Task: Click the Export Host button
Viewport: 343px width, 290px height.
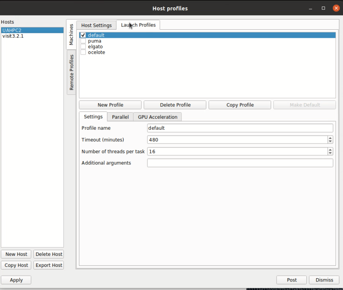Action: click(49, 265)
